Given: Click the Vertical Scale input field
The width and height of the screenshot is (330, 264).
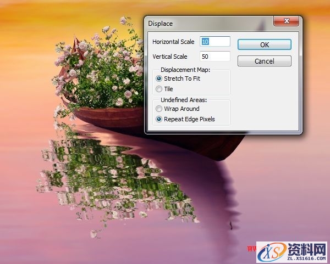Looking at the screenshot, I should (215, 57).
